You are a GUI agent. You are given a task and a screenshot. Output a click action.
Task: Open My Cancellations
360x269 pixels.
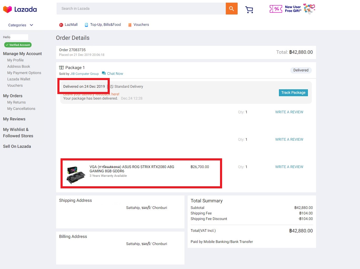point(21,109)
